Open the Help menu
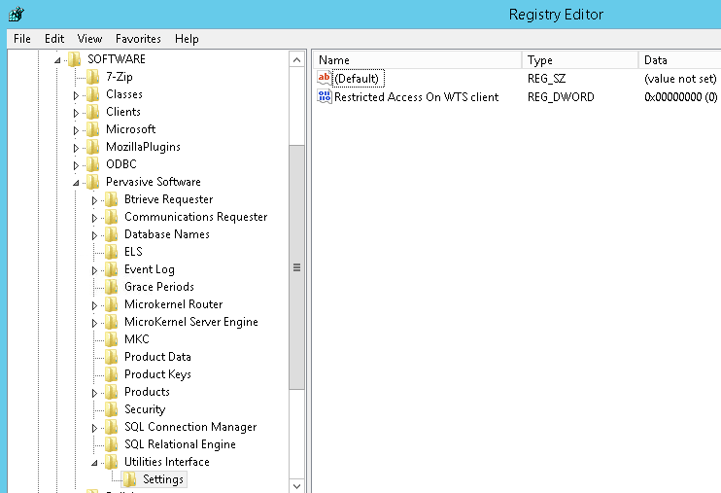 point(187,39)
